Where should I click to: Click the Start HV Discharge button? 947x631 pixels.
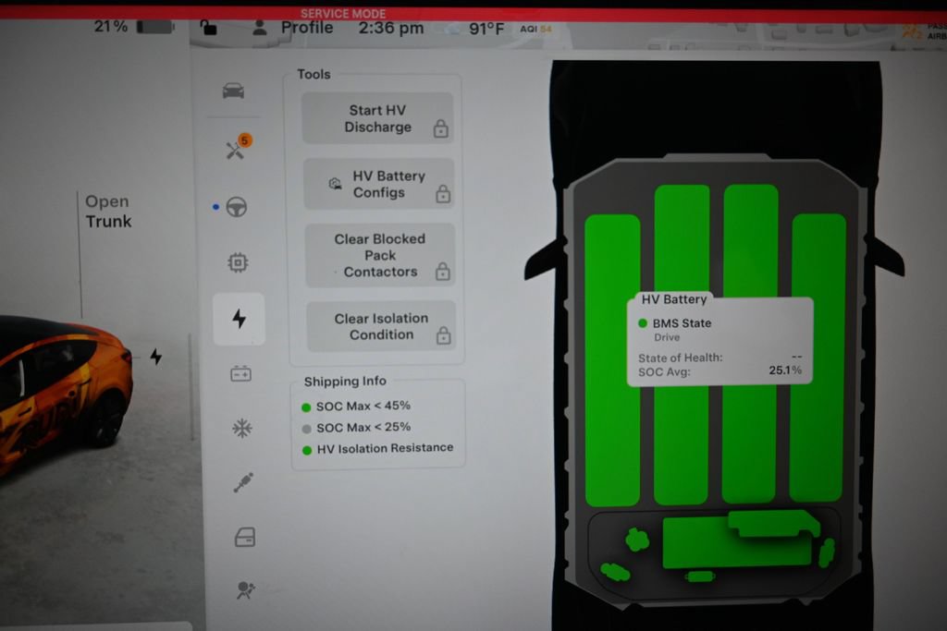pyautogui.click(x=377, y=118)
